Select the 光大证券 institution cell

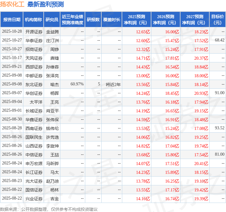pyautogui.click(x=34, y=181)
